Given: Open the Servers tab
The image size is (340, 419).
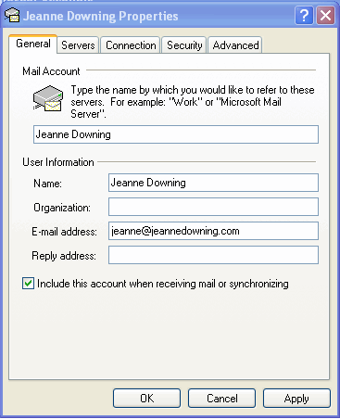Looking at the screenshot, I should pos(78,45).
